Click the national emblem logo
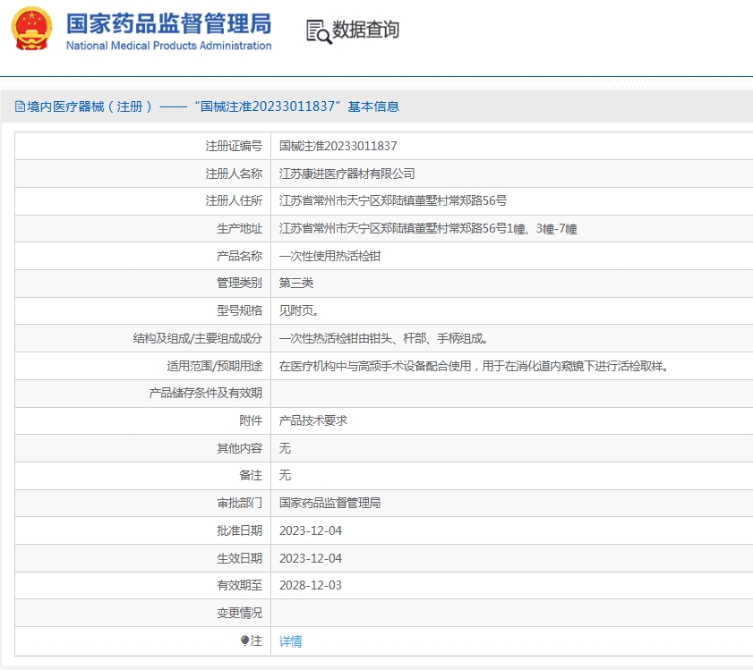This screenshot has height=670, width=753. 31,29
